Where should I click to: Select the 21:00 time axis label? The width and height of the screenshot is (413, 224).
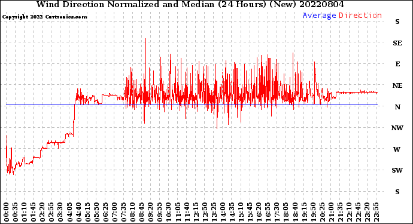(331, 212)
